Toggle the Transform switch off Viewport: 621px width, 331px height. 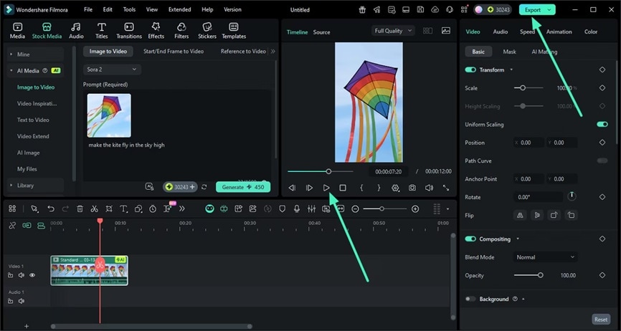coord(470,70)
